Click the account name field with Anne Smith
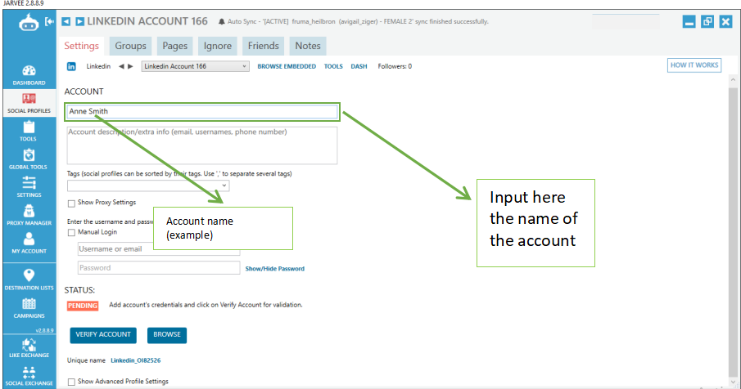The image size is (741, 389). pyautogui.click(x=201, y=111)
